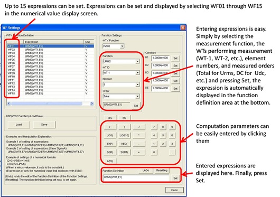
Task: Click the Close button
Action: tap(174, 190)
